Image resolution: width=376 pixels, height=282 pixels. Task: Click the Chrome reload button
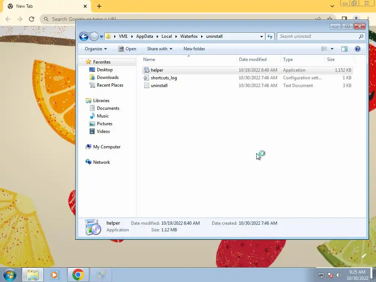[x=32, y=19]
